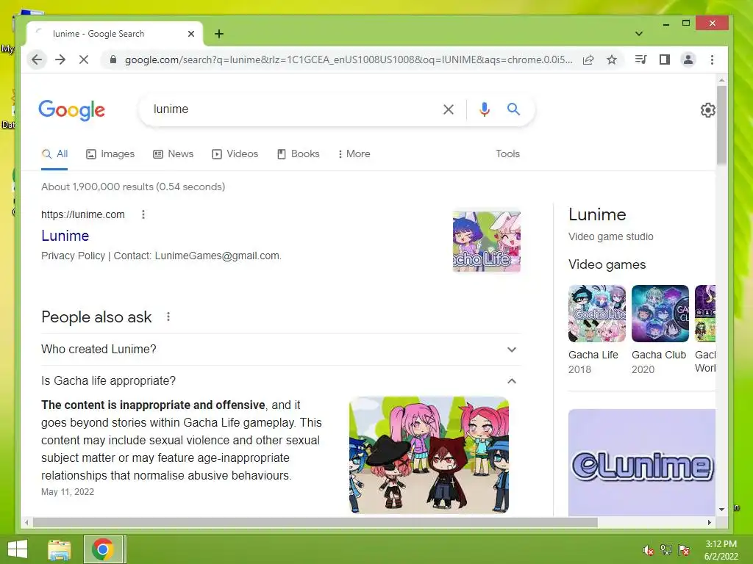Click the Gacha Life game title
753x564 pixels.
[593, 355]
